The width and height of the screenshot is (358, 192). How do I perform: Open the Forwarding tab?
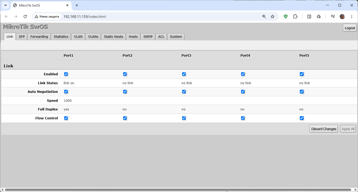click(39, 37)
